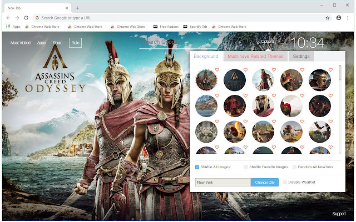The width and height of the screenshot is (356, 222).
Task: Click the Rate button
Action: click(76, 43)
